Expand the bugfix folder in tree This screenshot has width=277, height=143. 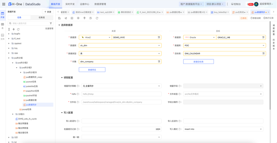point(9,34)
